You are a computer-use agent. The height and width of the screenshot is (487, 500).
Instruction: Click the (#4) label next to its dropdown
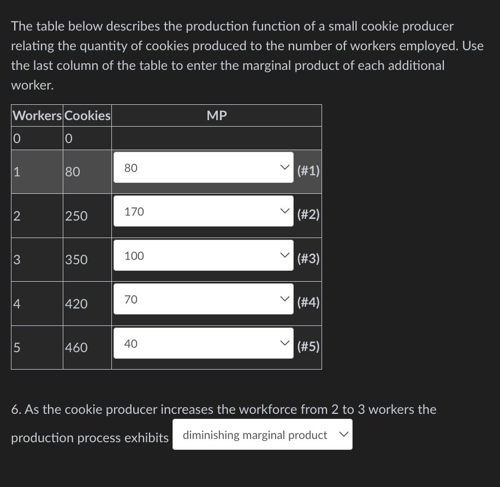coord(308,303)
